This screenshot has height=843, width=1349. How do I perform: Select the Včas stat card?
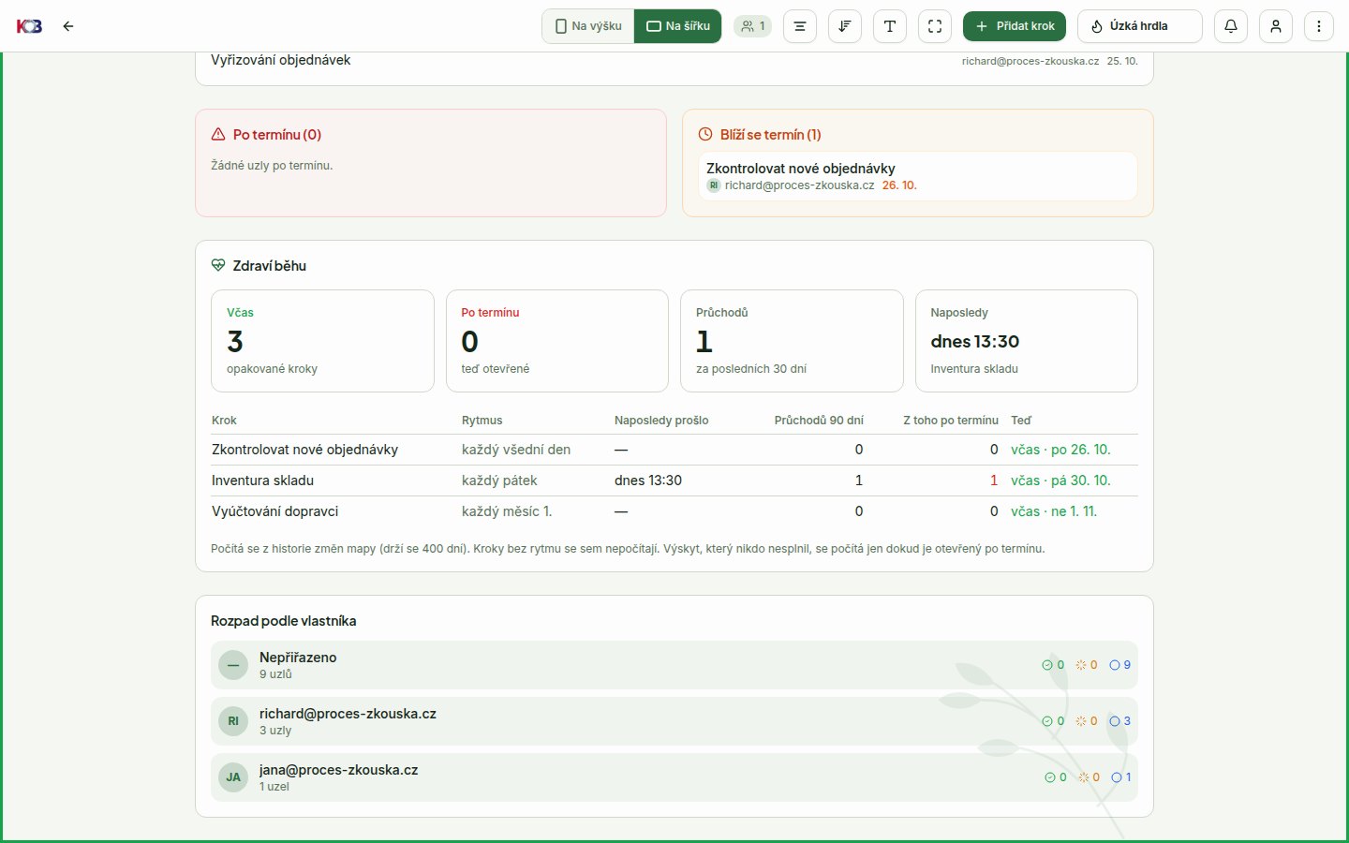coord(322,341)
